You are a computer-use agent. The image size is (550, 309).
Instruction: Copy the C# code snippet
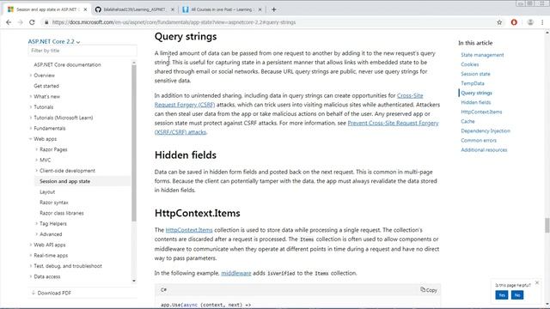pos(429,290)
